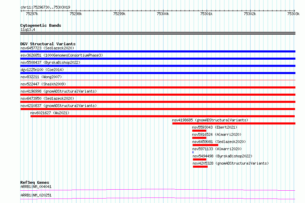Click the blue bar under nsv6457723
The image size is (305, 203).
point(158,51)
